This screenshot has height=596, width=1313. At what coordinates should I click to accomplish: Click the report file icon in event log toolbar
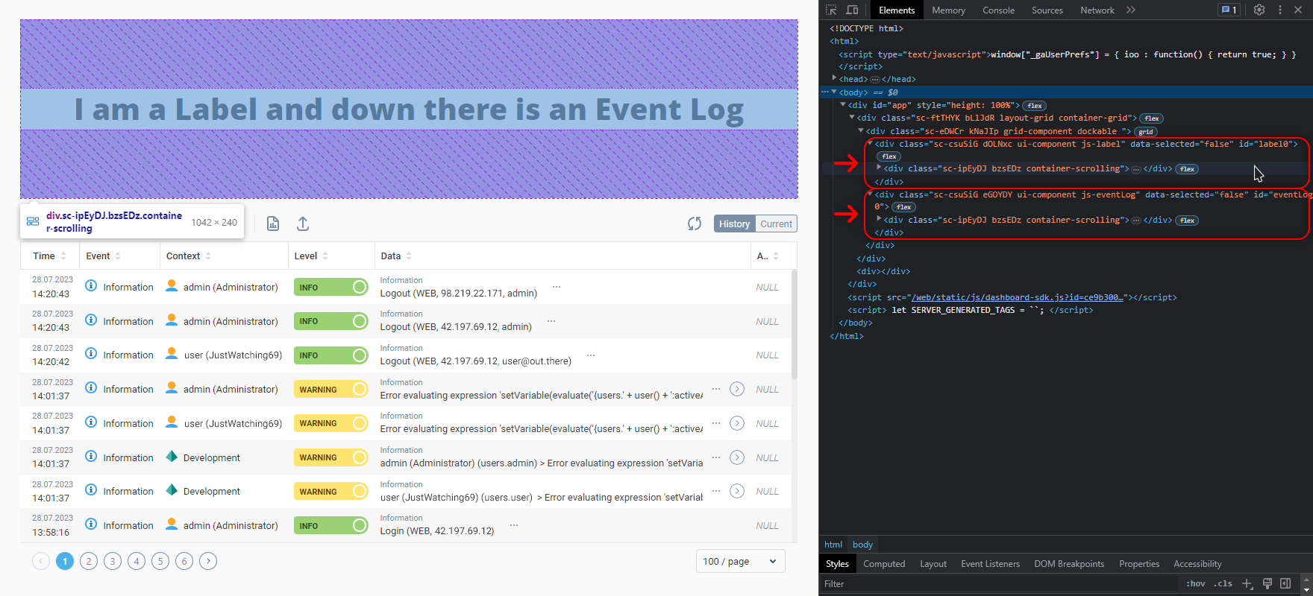pos(273,223)
